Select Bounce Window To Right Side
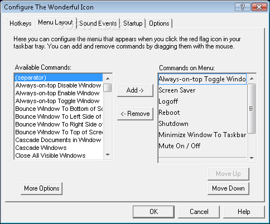Image resolution: width=270 pixels, height=224 pixels. tap(59, 124)
